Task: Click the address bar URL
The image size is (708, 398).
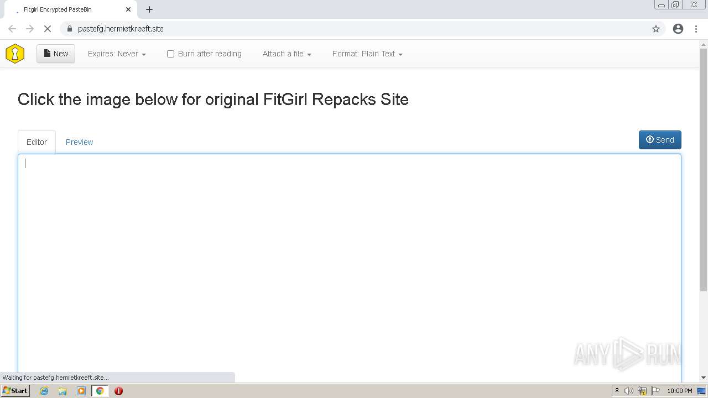Action: 121,29
